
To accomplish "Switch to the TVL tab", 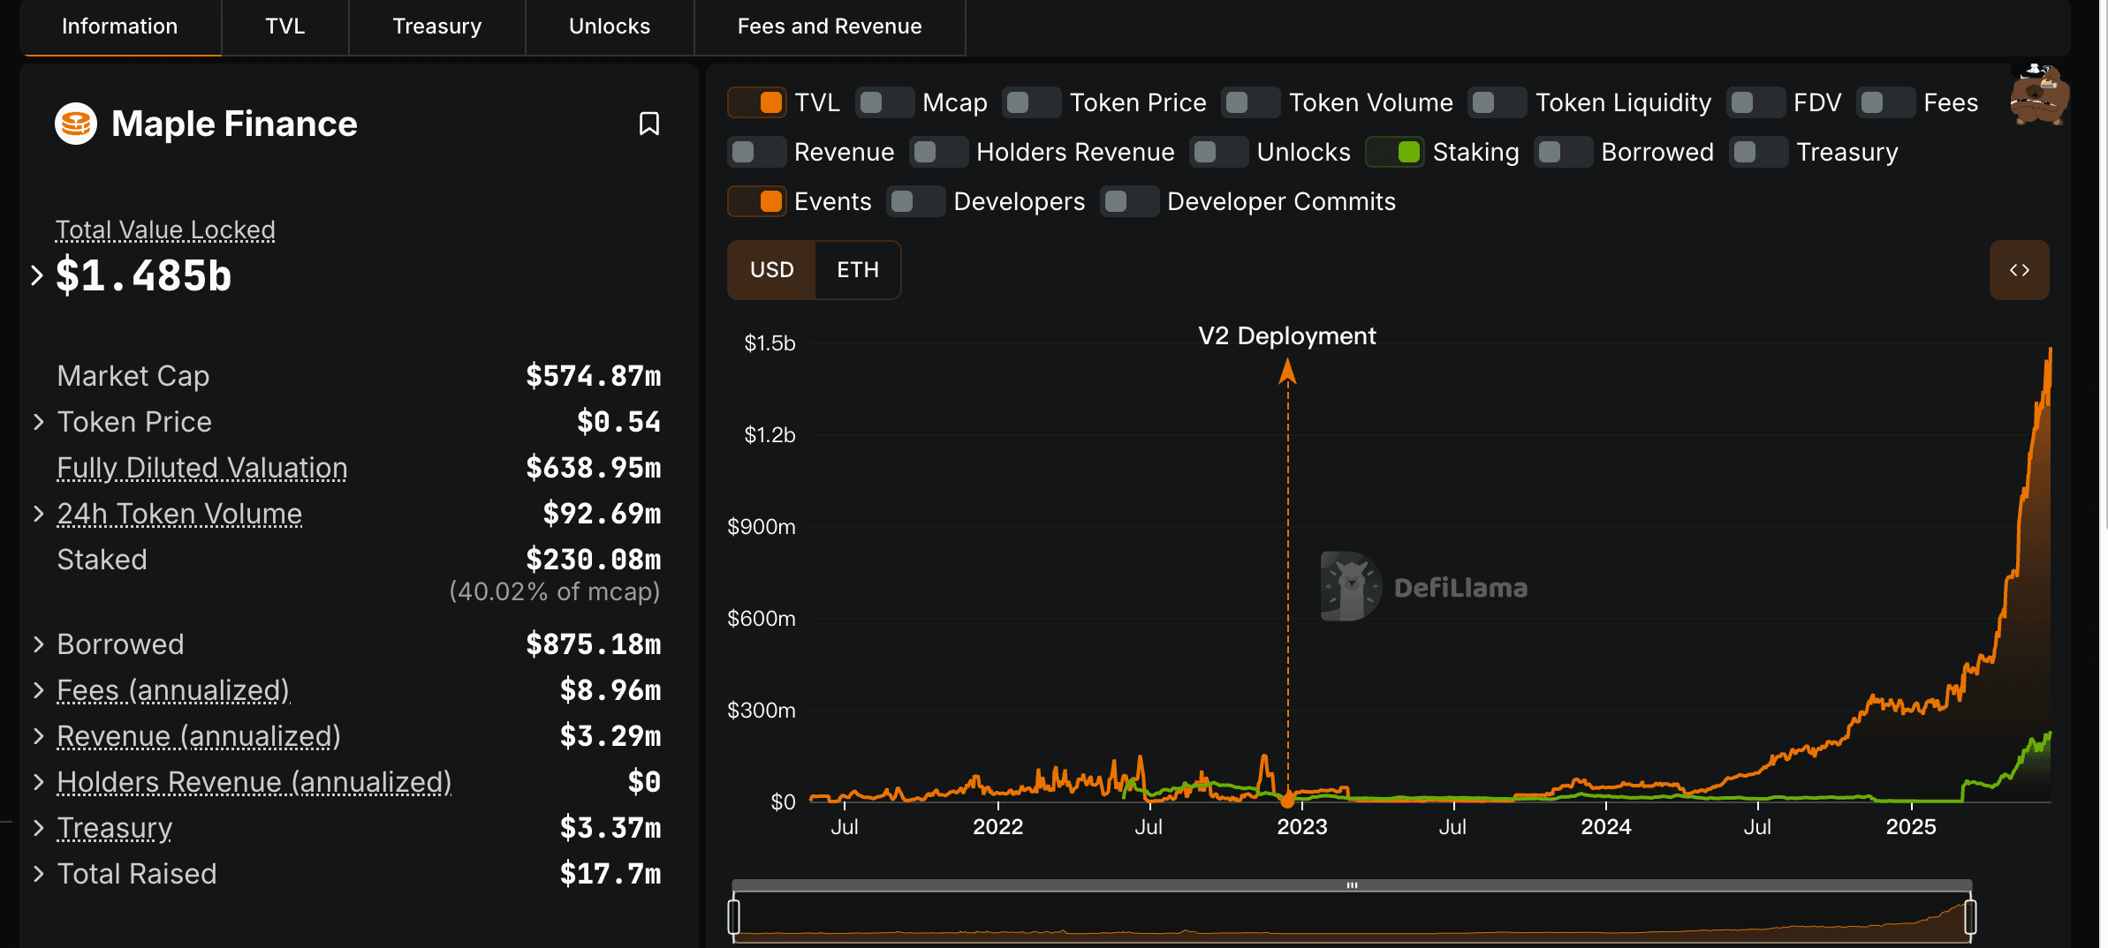I will (x=285, y=26).
